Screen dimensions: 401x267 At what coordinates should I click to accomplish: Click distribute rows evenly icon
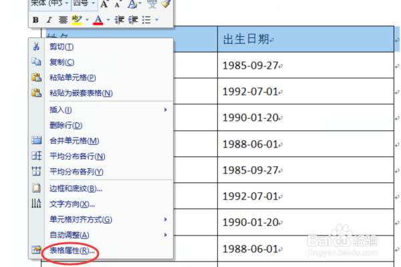[36, 156]
